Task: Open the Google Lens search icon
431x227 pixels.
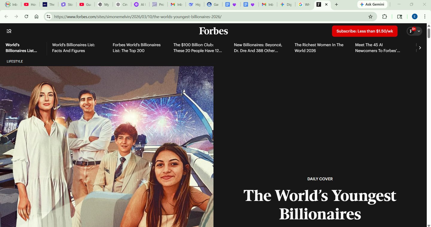Action: 400,17
